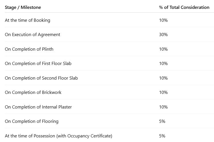Image resolution: width=214 pixels, height=142 pixels.
Task: Select the On Execution of Agreement row
Action: [x=109, y=35]
